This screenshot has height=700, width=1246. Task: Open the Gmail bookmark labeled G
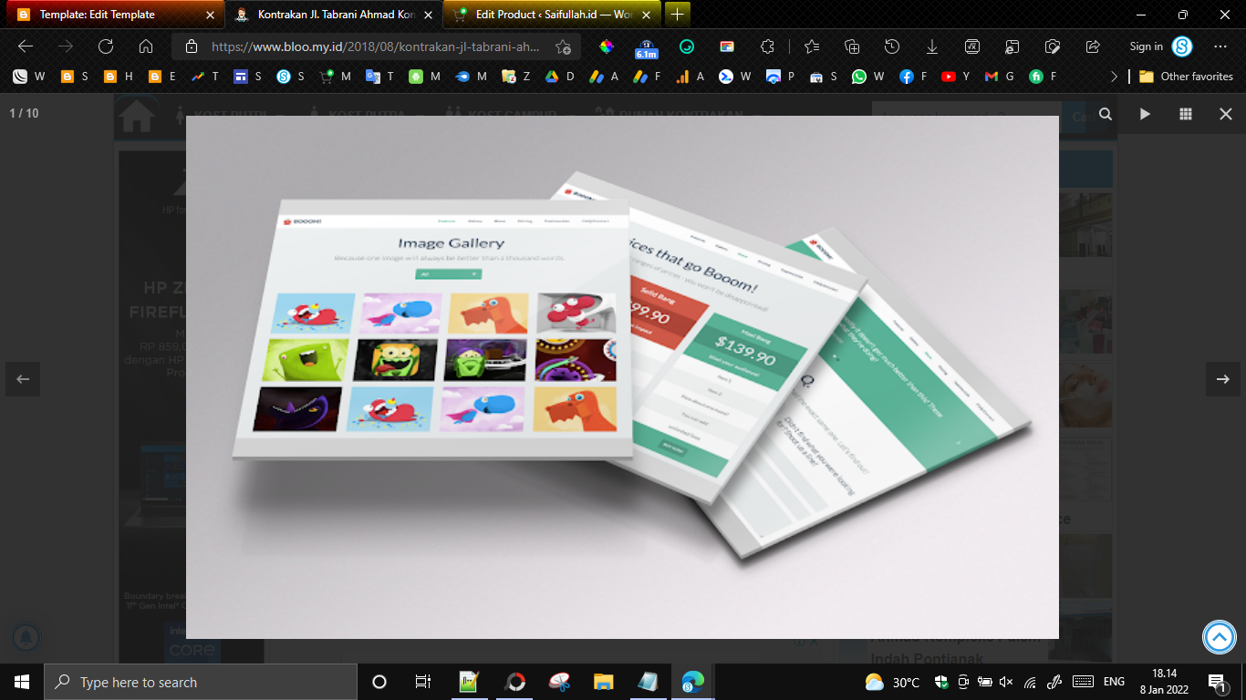(x=999, y=77)
